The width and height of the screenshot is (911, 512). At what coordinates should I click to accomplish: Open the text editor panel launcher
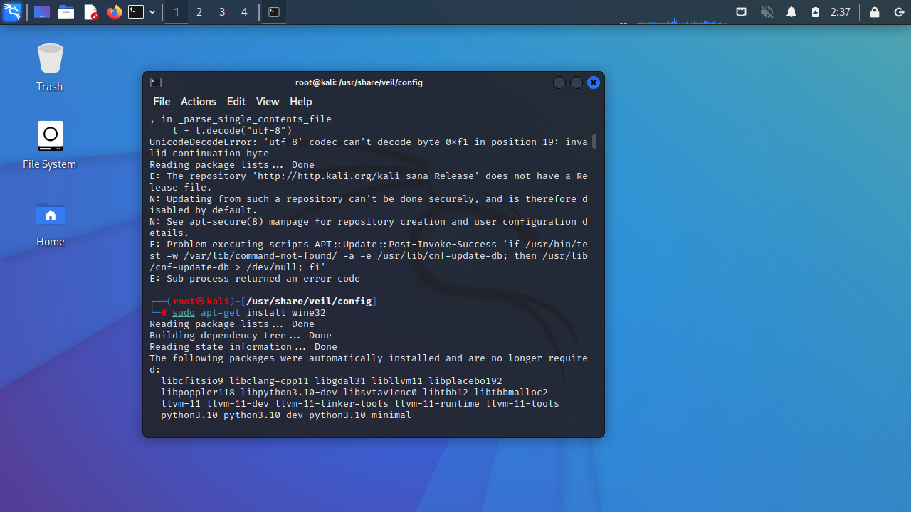pos(90,12)
